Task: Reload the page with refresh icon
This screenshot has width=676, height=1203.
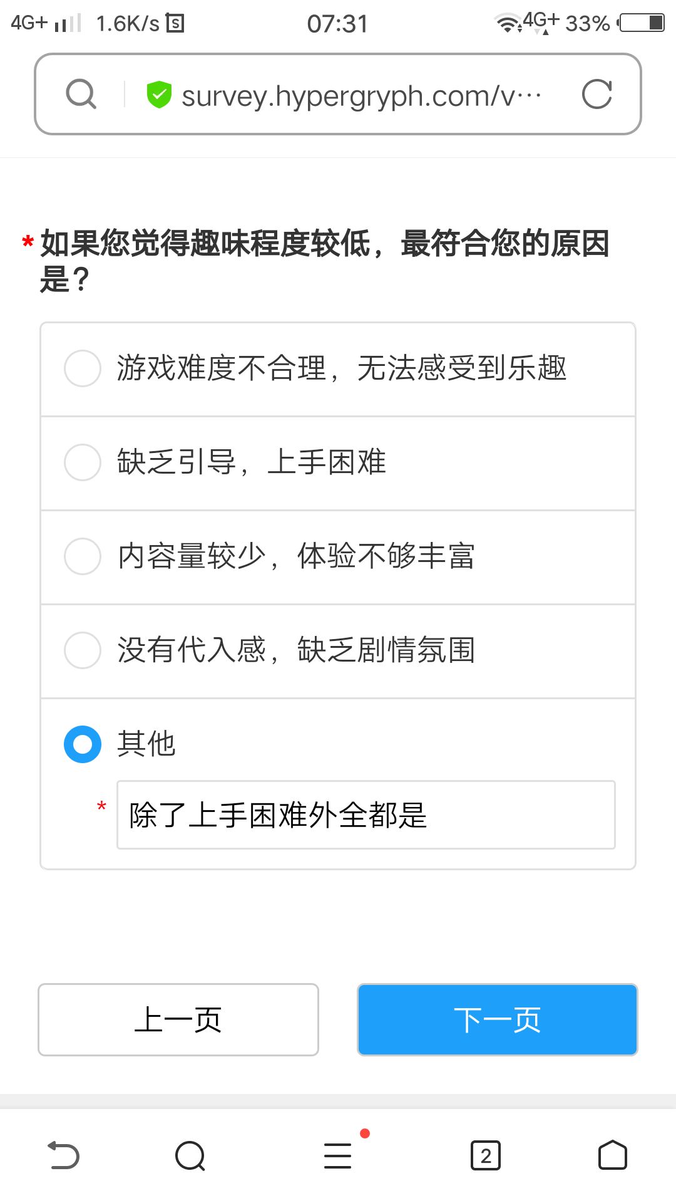Action: tap(597, 95)
